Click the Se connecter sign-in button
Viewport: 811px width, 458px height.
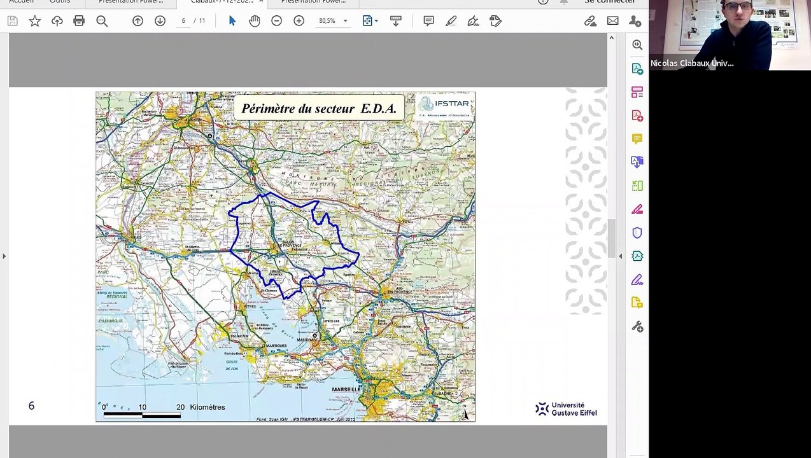[609, 2]
